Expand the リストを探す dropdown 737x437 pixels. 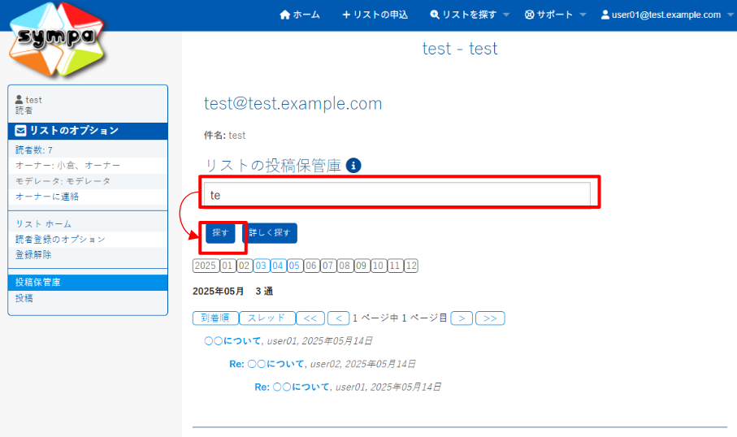pyautogui.click(x=470, y=15)
